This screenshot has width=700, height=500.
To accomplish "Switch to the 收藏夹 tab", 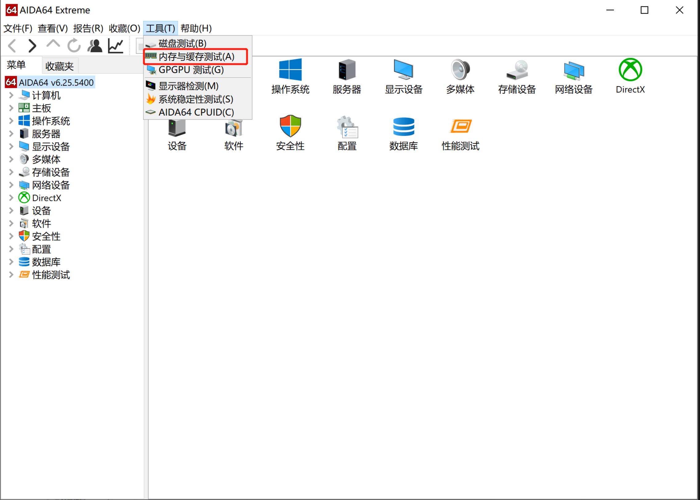I will coord(60,65).
